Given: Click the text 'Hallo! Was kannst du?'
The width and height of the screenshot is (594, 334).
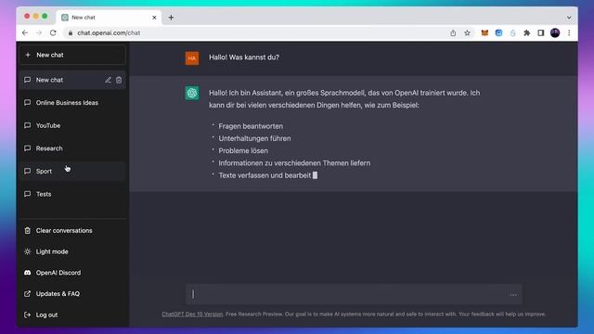Looking at the screenshot, I should [x=244, y=58].
